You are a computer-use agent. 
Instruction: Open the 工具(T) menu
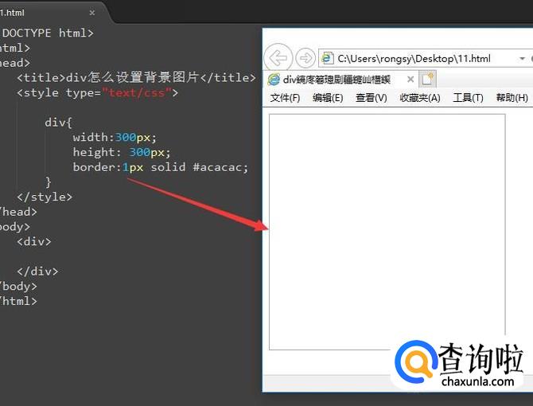pyautogui.click(x=468, y=98)
